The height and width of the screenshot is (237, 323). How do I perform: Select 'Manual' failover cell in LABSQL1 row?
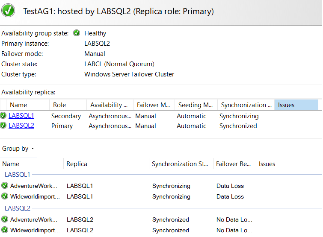[x=145, y=116]
